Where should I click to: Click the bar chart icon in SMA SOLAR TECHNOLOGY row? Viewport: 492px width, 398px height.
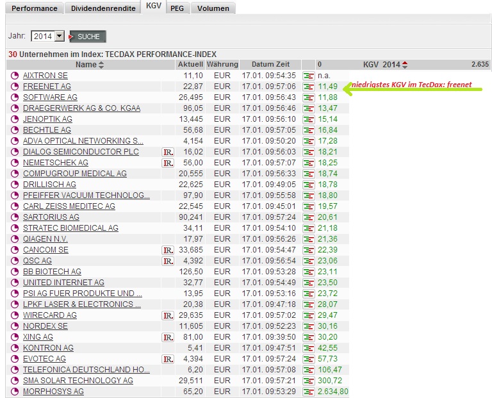[x=308, y=381]
